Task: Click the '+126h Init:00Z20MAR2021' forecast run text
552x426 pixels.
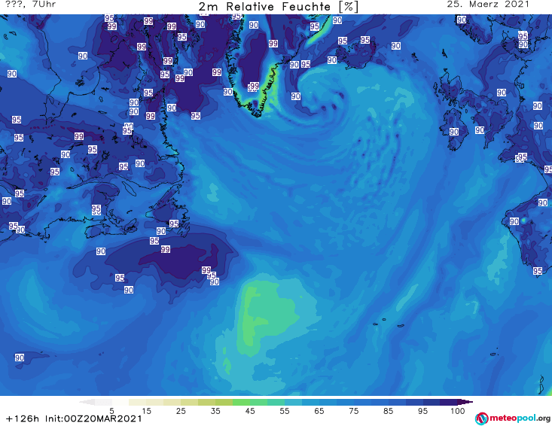Action: point(74,418)
